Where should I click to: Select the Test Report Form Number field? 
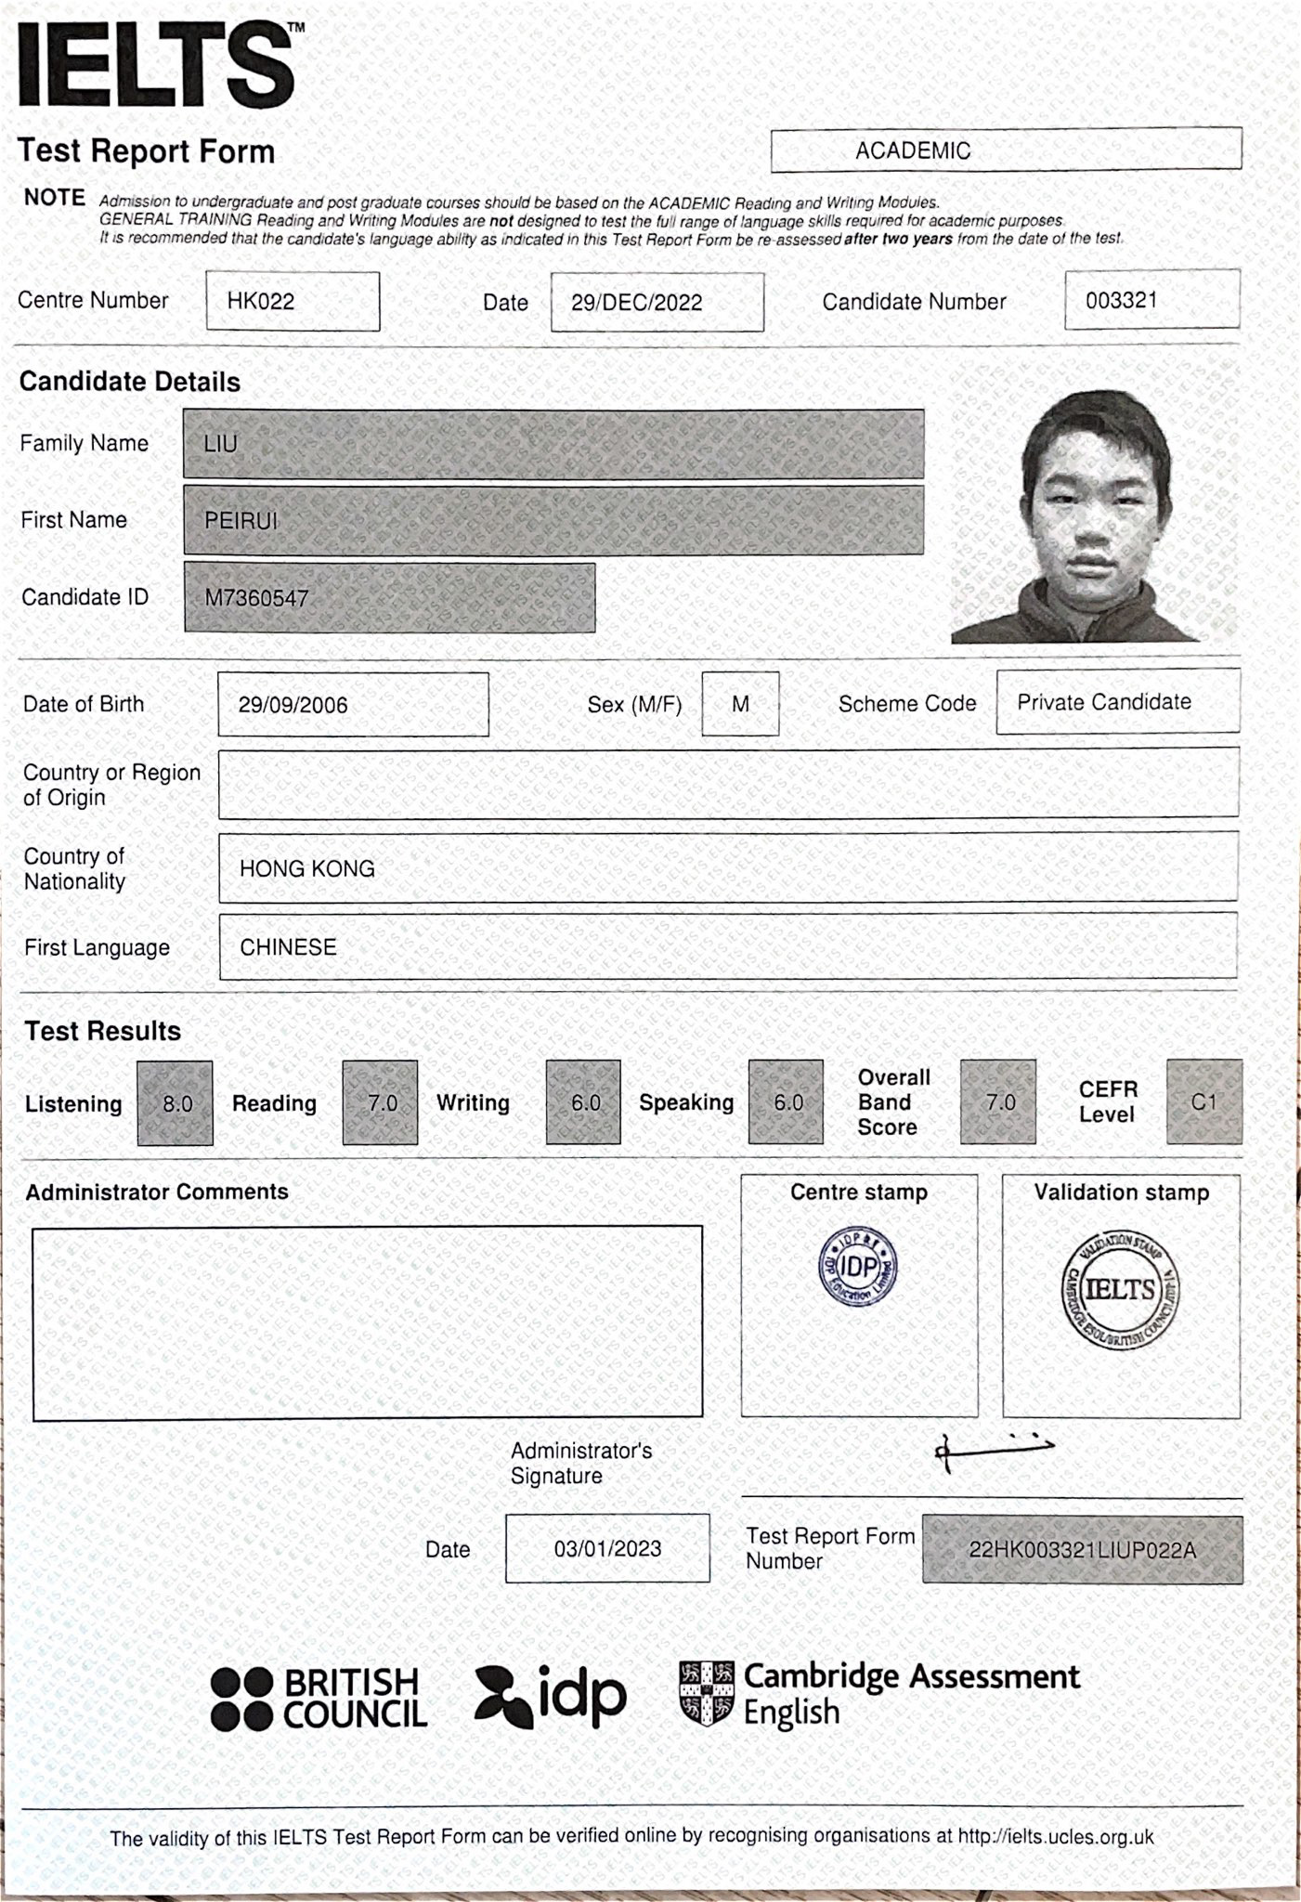1082,1550
